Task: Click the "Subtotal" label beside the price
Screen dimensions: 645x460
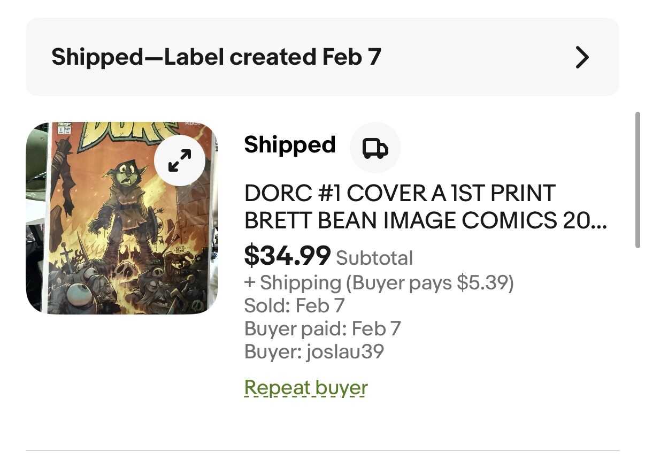Action: [x=374, y=258]
